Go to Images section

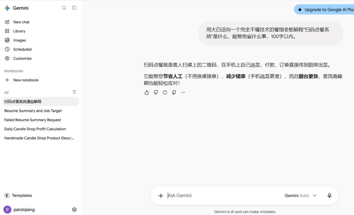pyautogui.click(x=19, y=40)
